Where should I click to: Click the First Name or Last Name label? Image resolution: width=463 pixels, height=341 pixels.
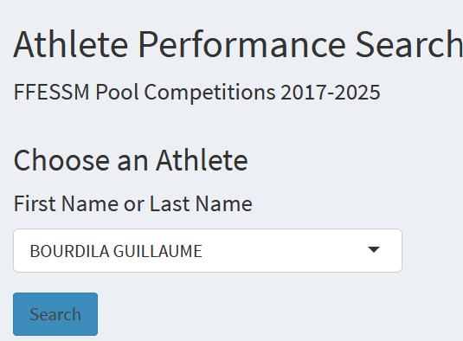[133, 203]
